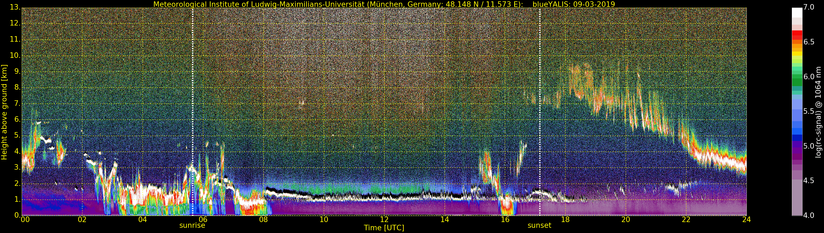824x233 pixels.
Task: Click the '5.' height axis tick label
Action: 17,135
